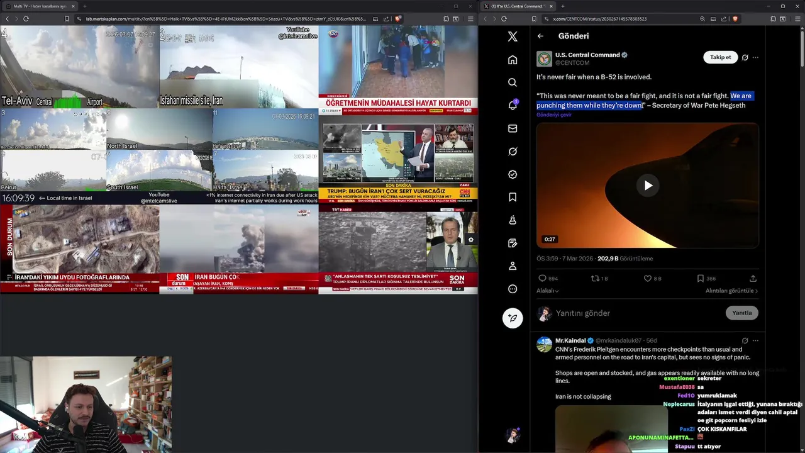
Task: Click the Yanıtla reply button
Action: (742, 313)
